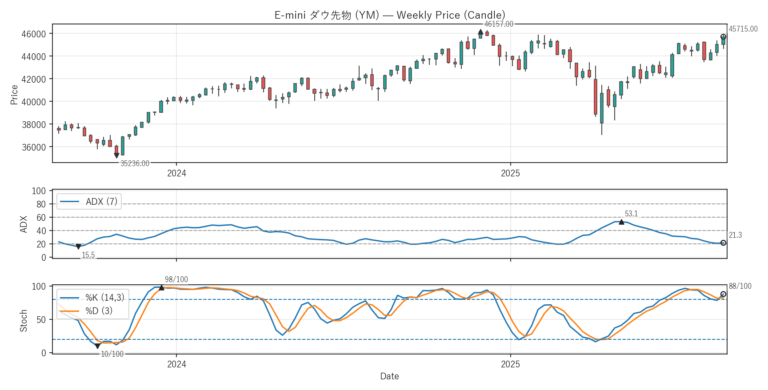Click the down-triangle marker at ADX low
The height and width of the screenshot is (390, 768).
78,247
